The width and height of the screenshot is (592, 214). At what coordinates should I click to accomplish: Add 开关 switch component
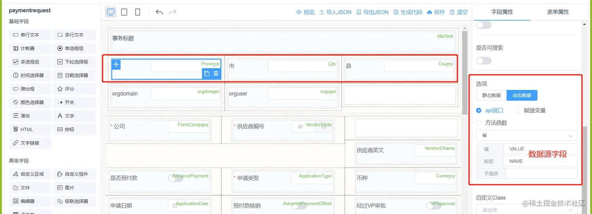(x=74, y=102)
